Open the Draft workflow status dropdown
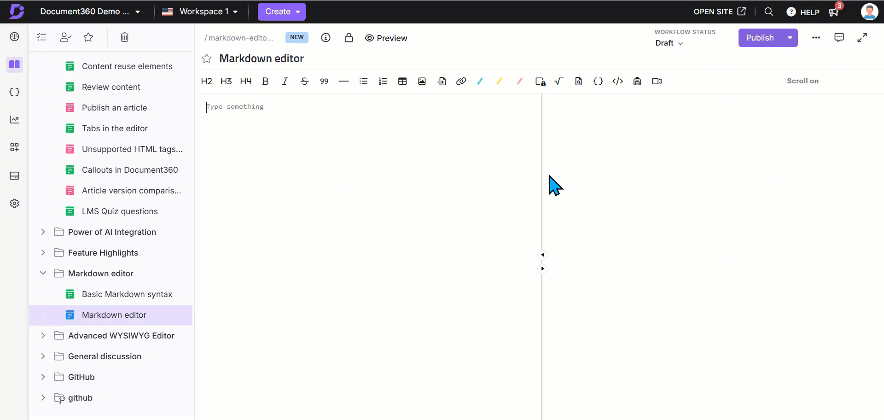Screen dimensions: 884x420 click(669, 43)
